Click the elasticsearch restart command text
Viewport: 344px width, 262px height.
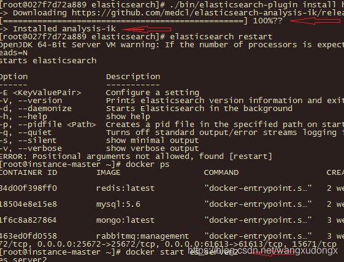coord(221,37)
